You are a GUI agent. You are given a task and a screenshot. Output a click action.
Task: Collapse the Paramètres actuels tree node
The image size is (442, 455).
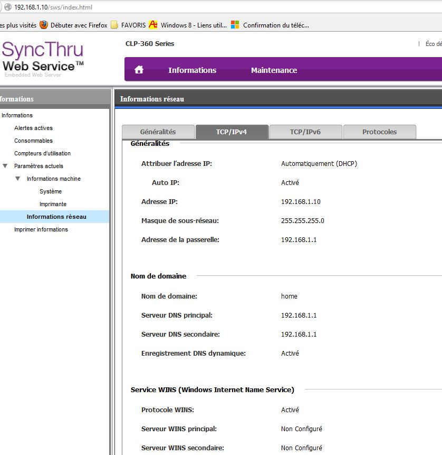tap(5, 166)
